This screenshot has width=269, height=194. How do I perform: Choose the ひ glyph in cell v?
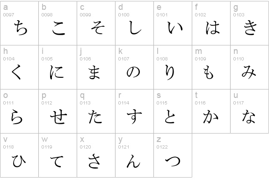(19, 161)
